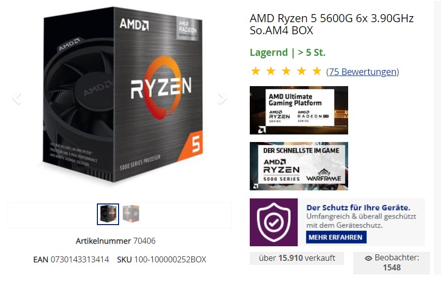Select the first Ryzen box thumbnail
Viewport: 441px width, 282px height.
108,214
